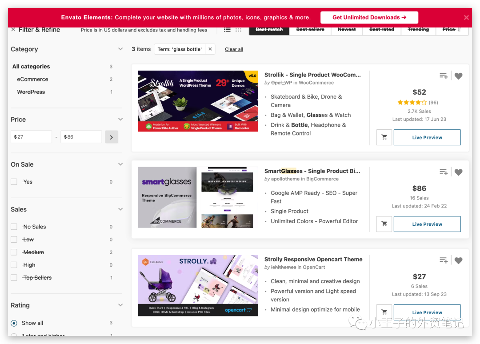Open the OpenCart category link

point(314,267)
